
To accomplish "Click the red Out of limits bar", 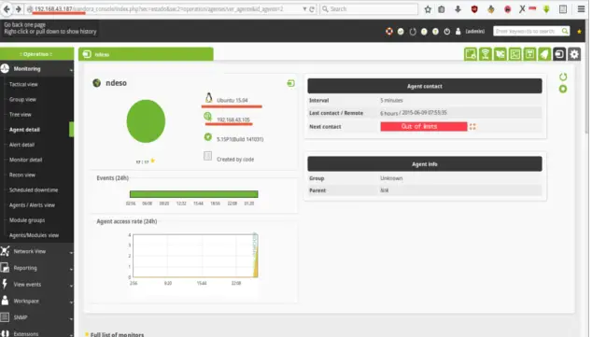I will click(x=424, y=126).
